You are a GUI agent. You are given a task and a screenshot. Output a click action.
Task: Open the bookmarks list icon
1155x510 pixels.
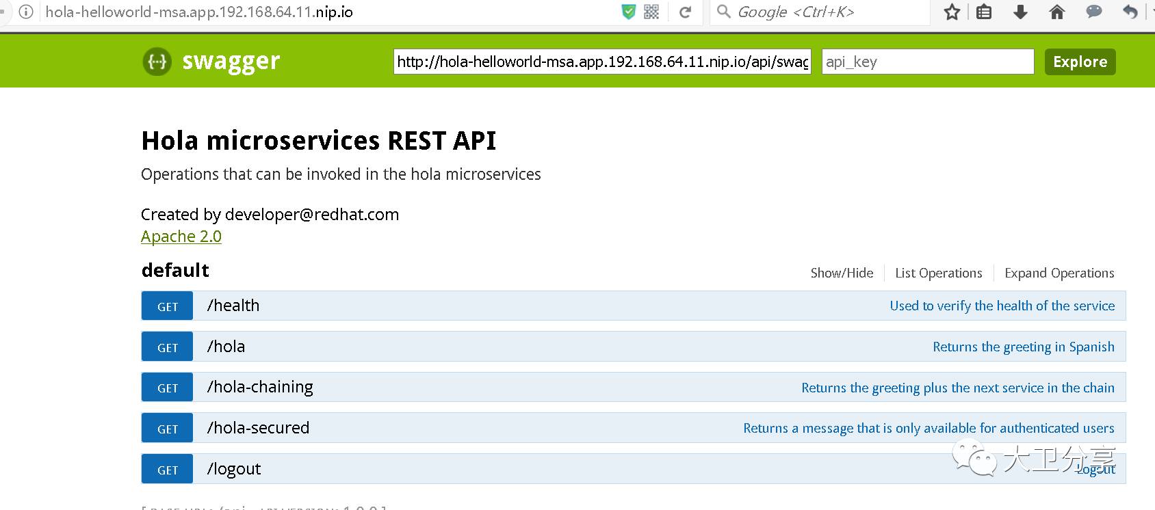click(x=984, y=12)
